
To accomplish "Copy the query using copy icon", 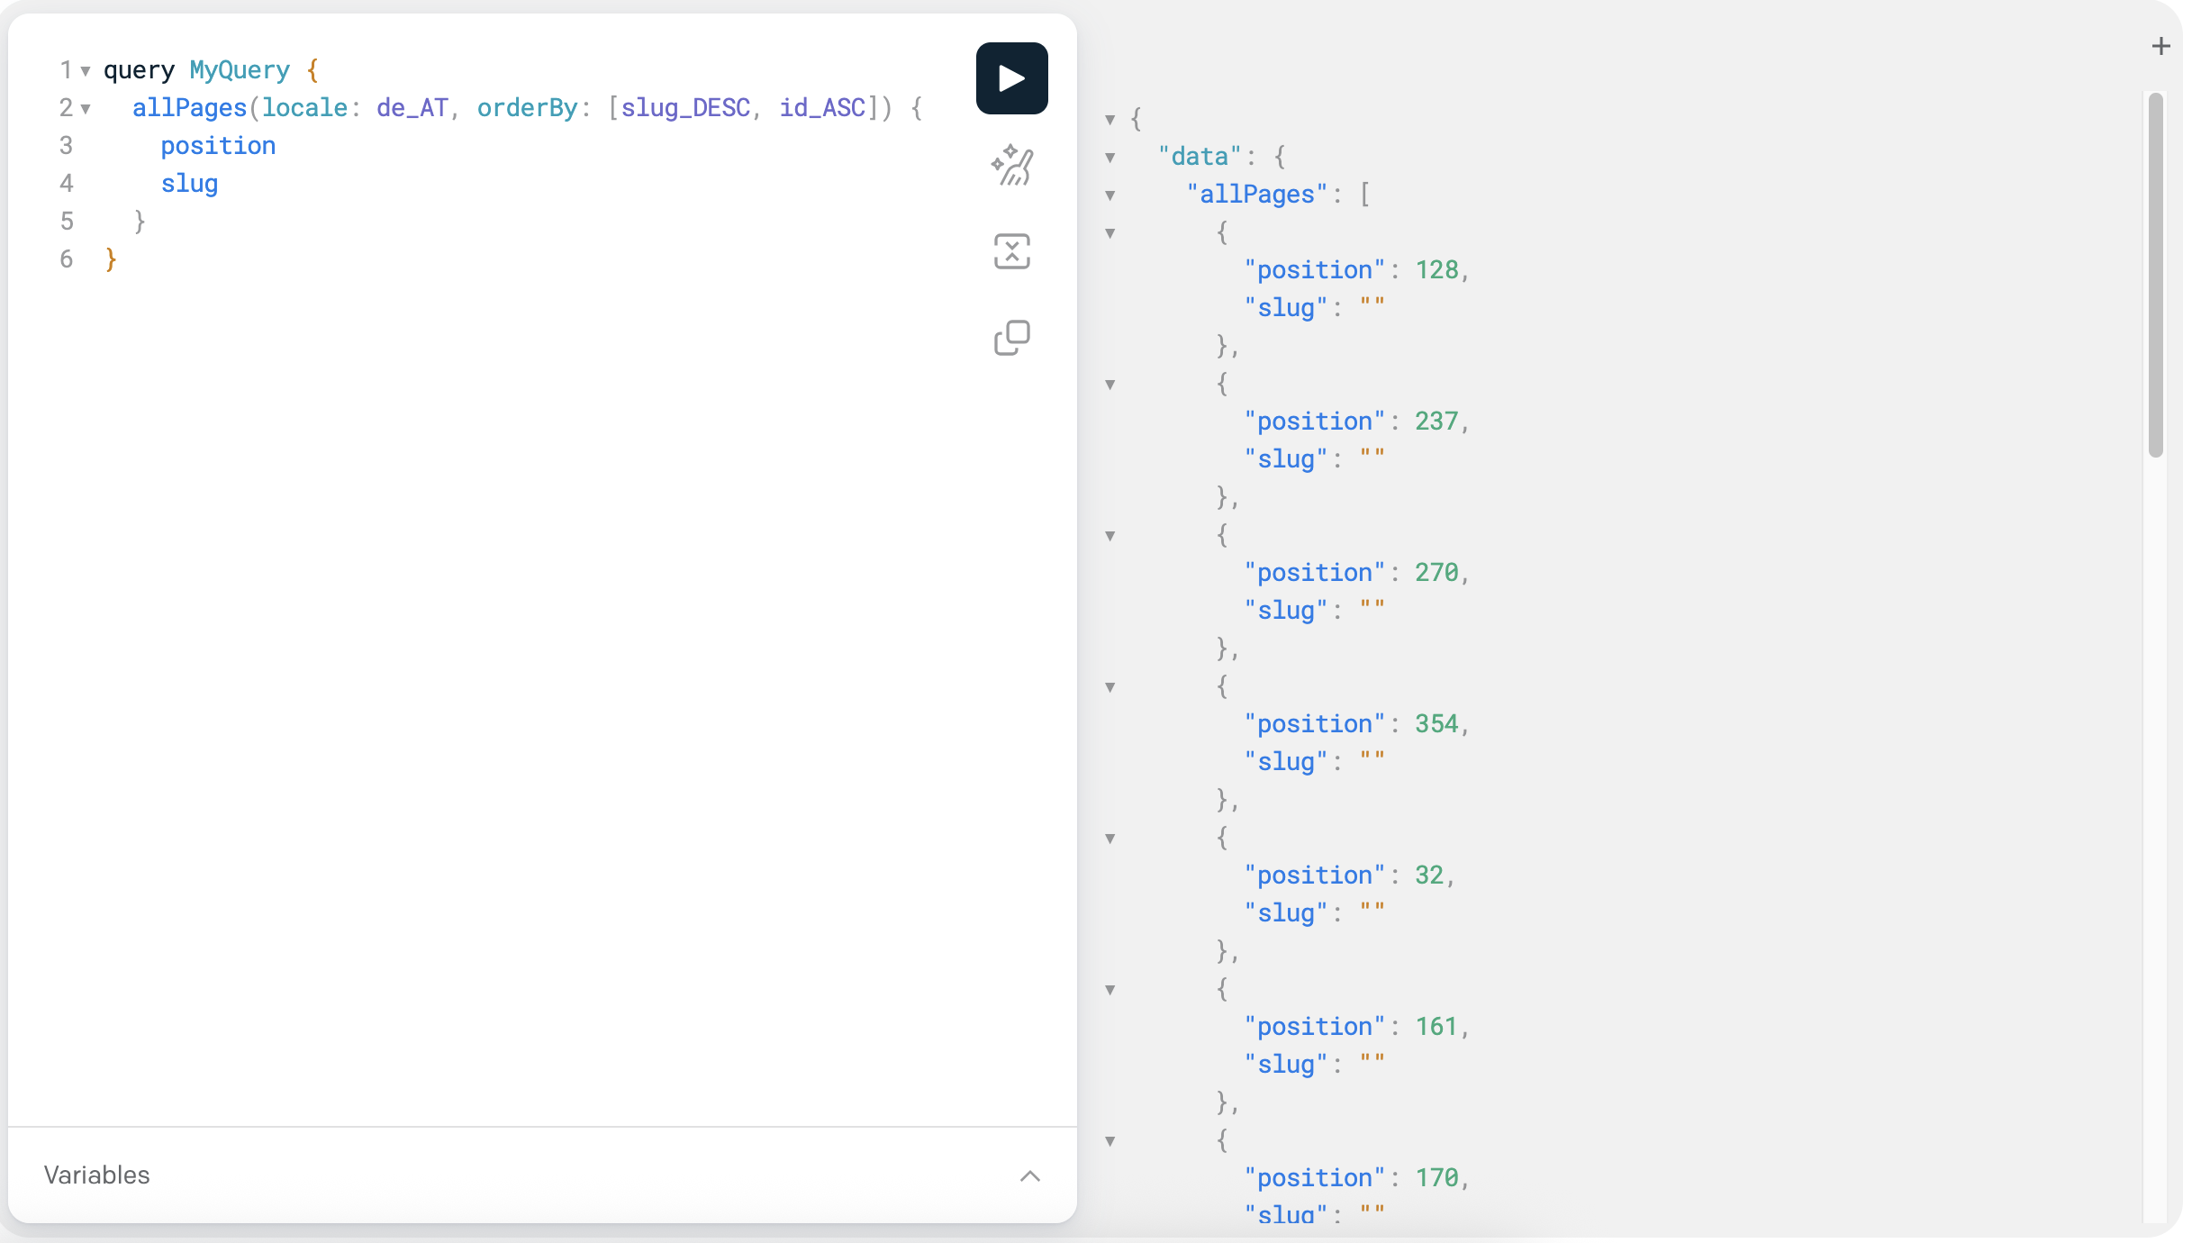I will (1011, 338).
